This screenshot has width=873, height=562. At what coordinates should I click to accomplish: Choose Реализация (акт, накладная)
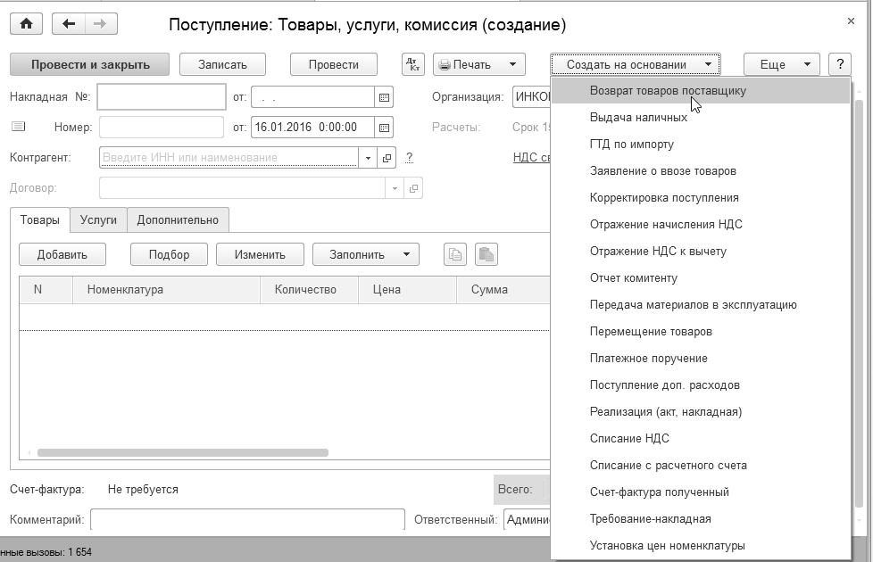click(x=701, y=411)
